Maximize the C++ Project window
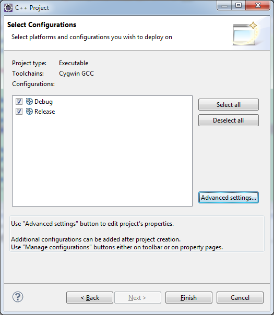The height and width of the screenshot is (315, 274). click(239, 5)
